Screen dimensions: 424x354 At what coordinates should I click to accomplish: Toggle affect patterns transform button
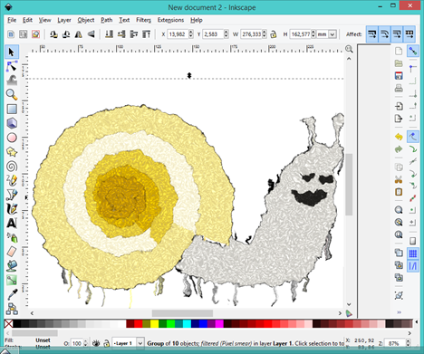coord(410,34)
